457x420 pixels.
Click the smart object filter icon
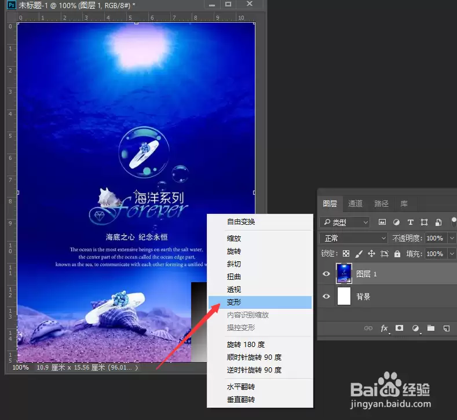coord(438,222)
